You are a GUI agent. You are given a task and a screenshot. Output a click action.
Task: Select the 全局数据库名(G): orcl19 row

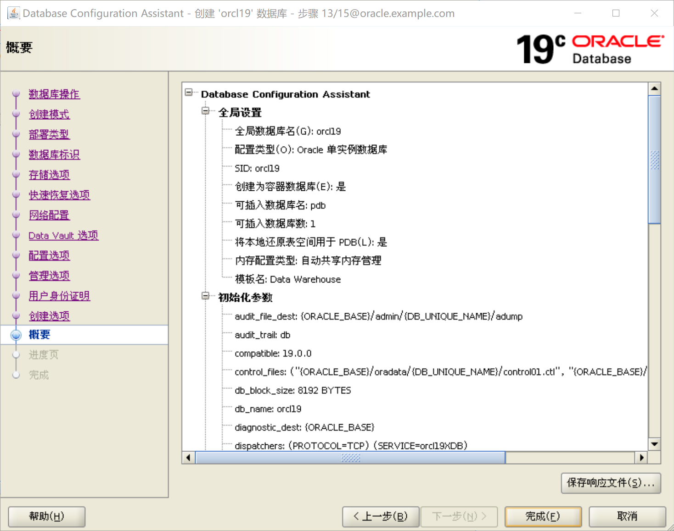click(x=288, y=131)
